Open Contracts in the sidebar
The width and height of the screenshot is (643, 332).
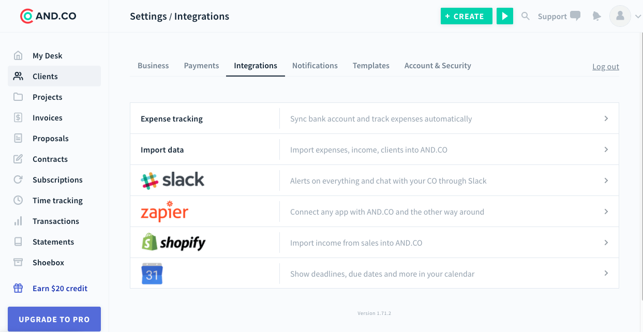pos(50,159)
